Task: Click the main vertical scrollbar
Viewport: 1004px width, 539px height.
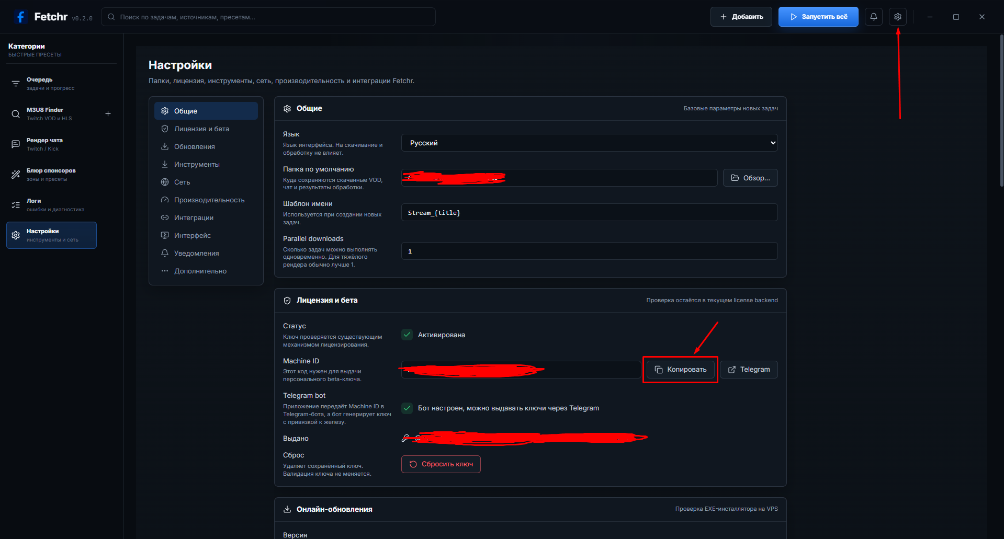Action: tap(1001, 111)
